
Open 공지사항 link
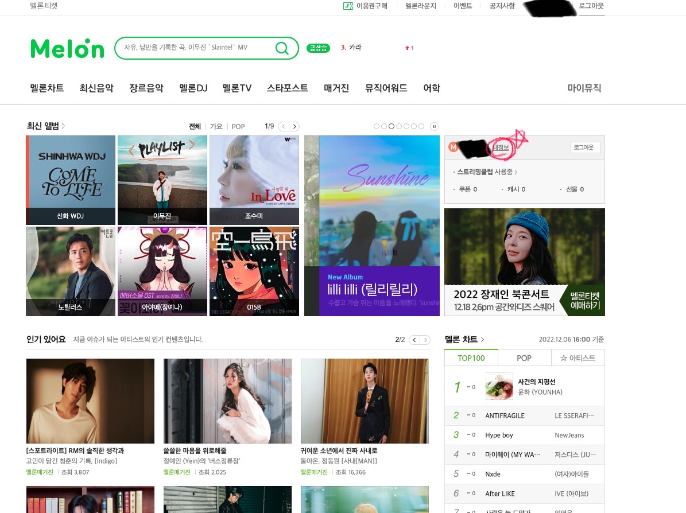click(x=502, y=6)
